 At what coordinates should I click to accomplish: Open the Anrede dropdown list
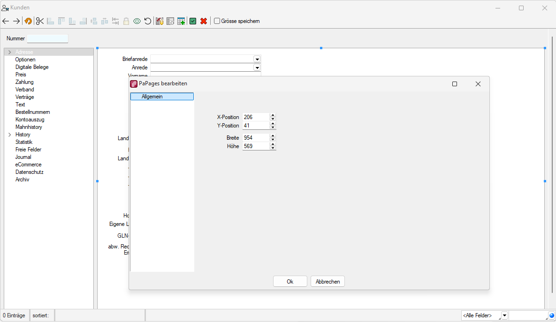(x=257, y=67)
